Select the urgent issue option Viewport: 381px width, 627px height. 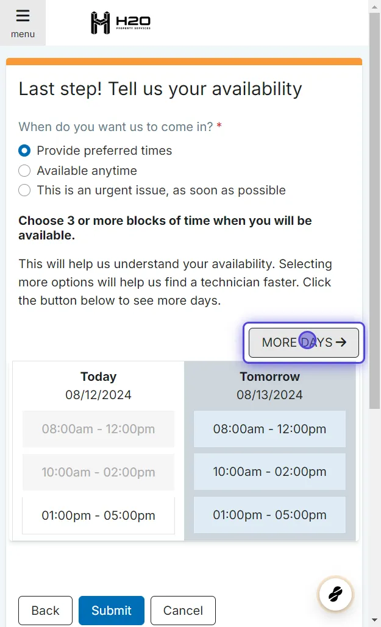point(24,190)
